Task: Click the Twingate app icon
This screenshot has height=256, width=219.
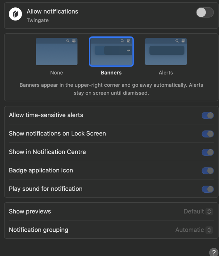Action: [x=15, y=15]
